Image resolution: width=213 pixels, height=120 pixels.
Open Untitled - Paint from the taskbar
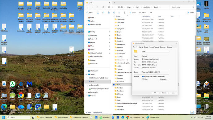pos(153,118)
